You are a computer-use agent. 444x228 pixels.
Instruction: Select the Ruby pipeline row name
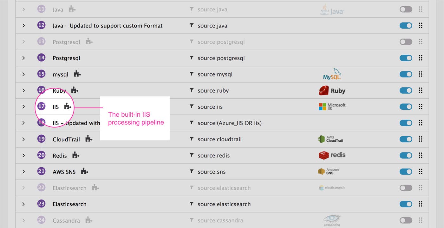tap(59, 91)
